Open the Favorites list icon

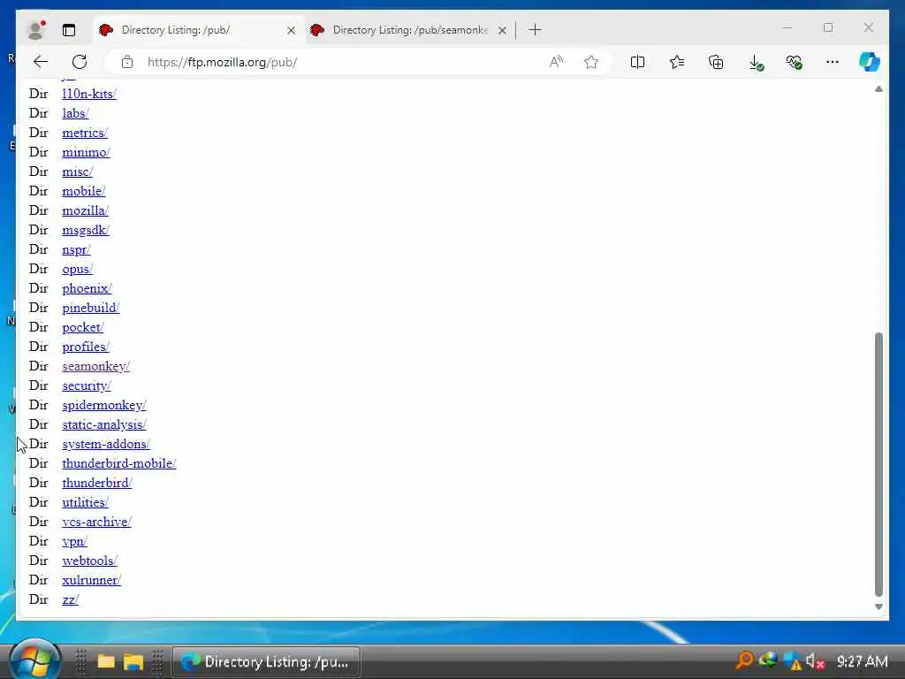tap(677, 62)
